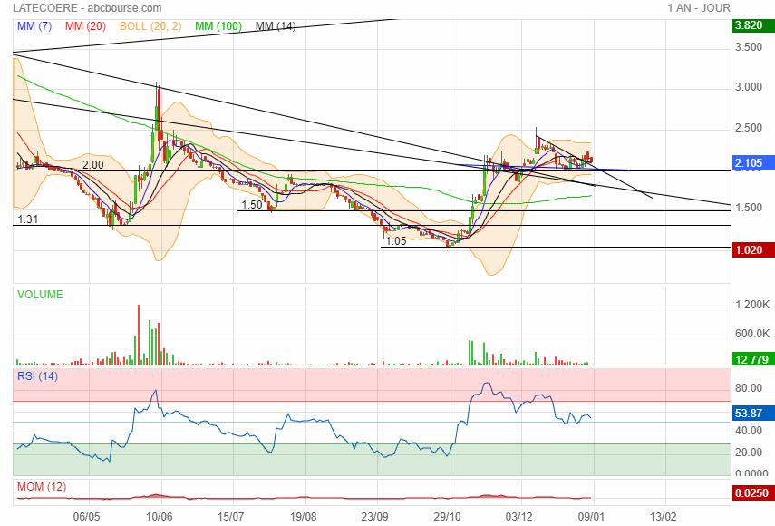Screen dimensions: 775x526
Task: Click the 1.500 price axis label
Action: [749, 208]
